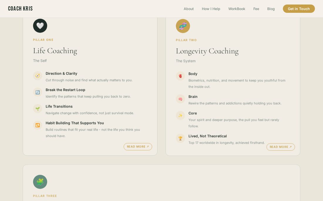This screenshot has width=323, height=201.
Task: Click 'Navigate change with confidence' description
Action: pyautogui.click(x=90, y=113)
